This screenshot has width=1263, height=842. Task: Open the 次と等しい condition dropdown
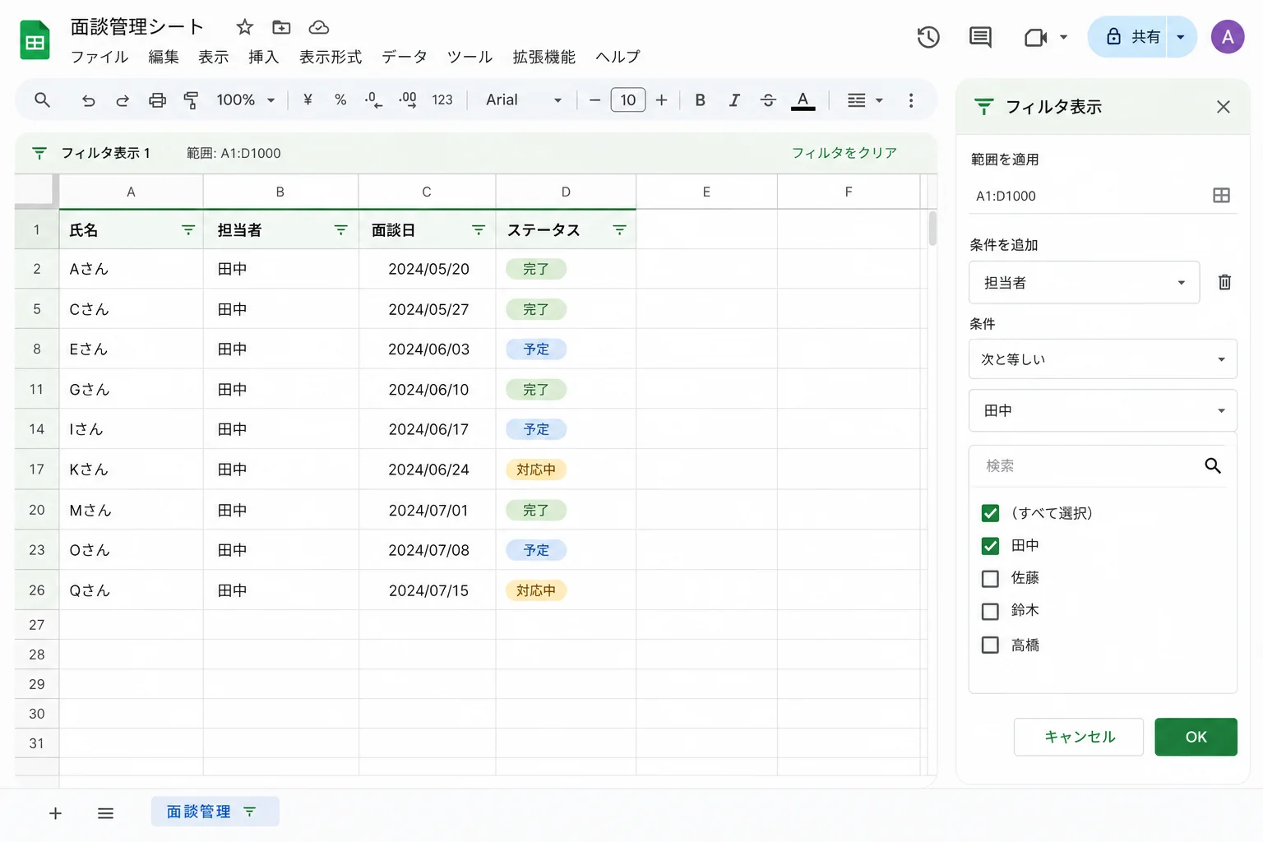pos(1103,359)
